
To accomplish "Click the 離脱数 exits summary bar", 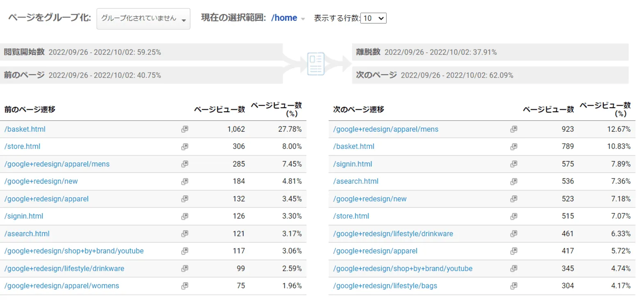I will [x=490, y=52].
